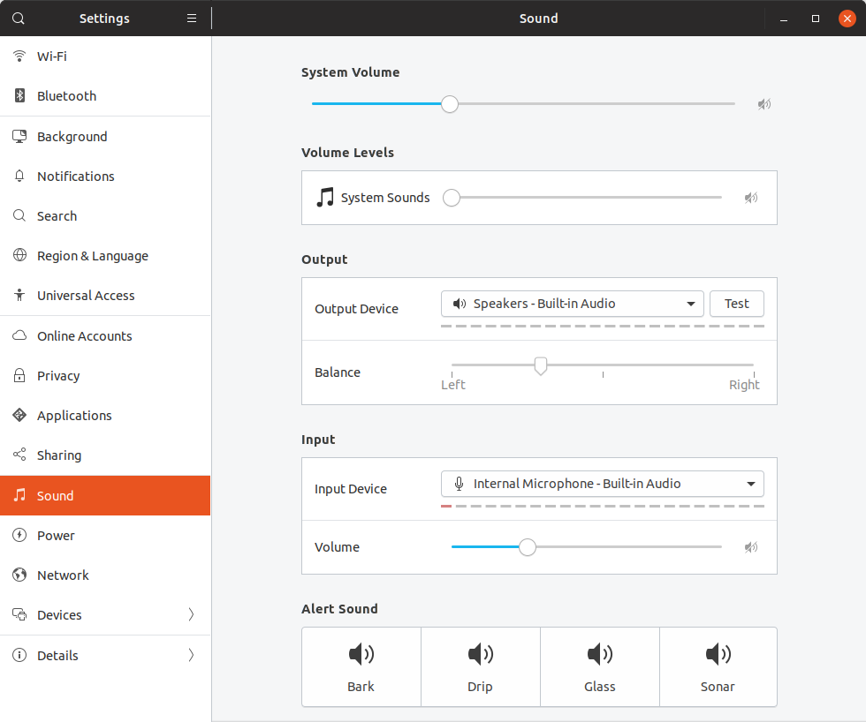Screen dimensions: 866x722
Task: Go to Notifications settings
Action: point(105,177)
